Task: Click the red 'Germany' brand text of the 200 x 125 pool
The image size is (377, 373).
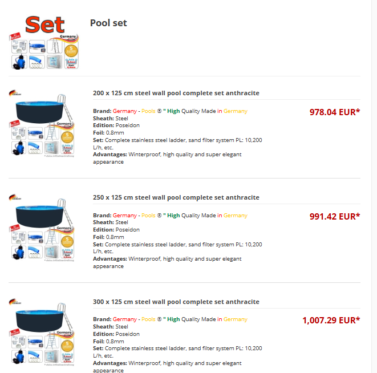Action: 125,111
